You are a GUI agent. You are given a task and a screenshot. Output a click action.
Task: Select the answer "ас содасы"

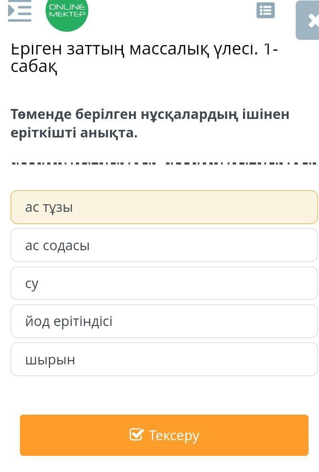click(164, 245)
